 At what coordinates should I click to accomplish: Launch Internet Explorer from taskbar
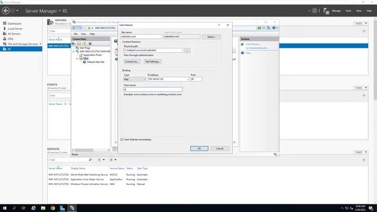tap(34, 208)
